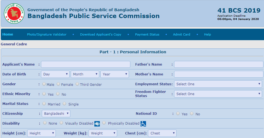
Task: Click the Bangladesh government seal logo
Action: [14, 14]
